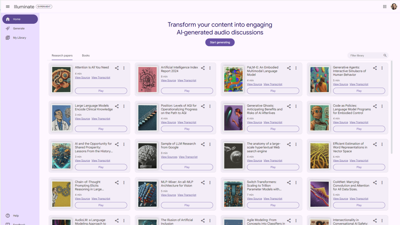Open more options for PaLM-E card
This screenshot has height=225, width=400.
tap(296, 68)
